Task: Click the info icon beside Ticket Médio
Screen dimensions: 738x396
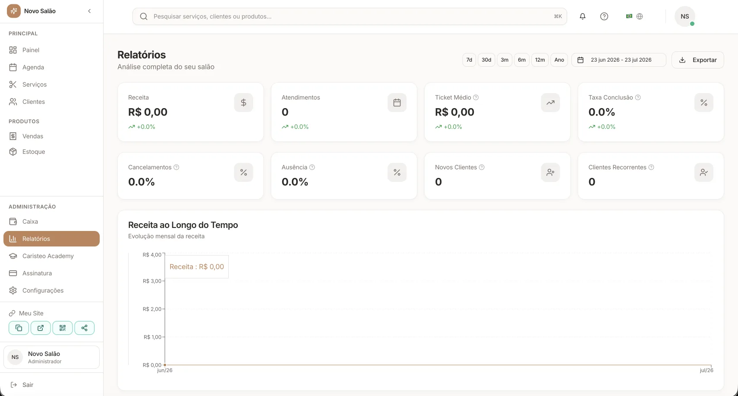Action: tap(476, 97)
